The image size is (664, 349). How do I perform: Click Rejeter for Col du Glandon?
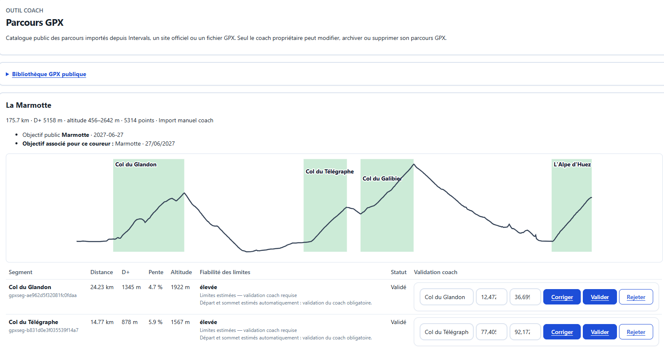[x=636, y=297]
